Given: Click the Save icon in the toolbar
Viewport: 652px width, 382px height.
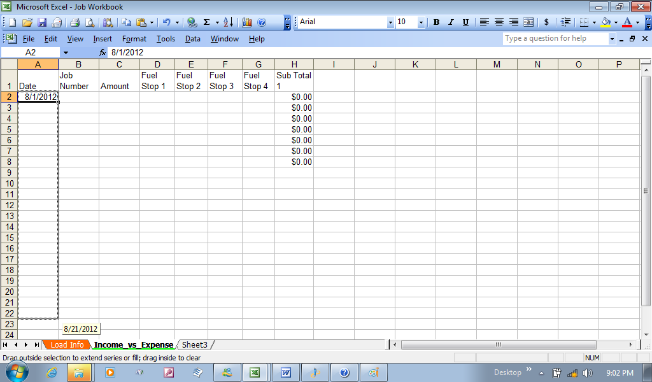Looking at the screenshot, I should tap(42, 22).
